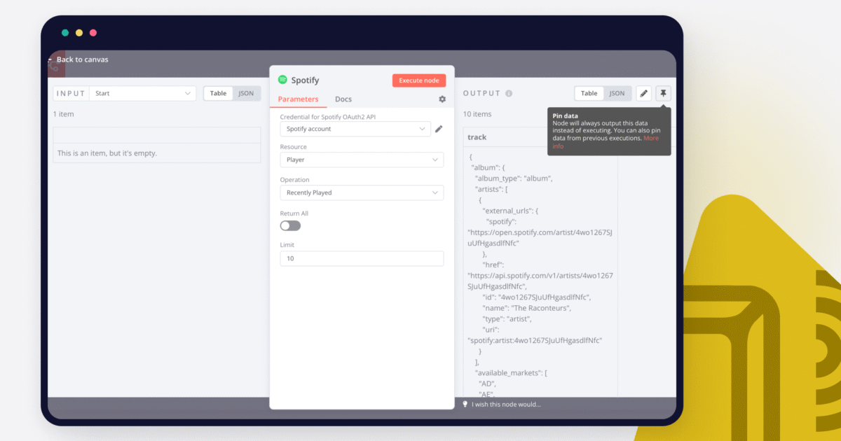
Task: Click the '1 item' input count
Action: [x=64, y=114]
